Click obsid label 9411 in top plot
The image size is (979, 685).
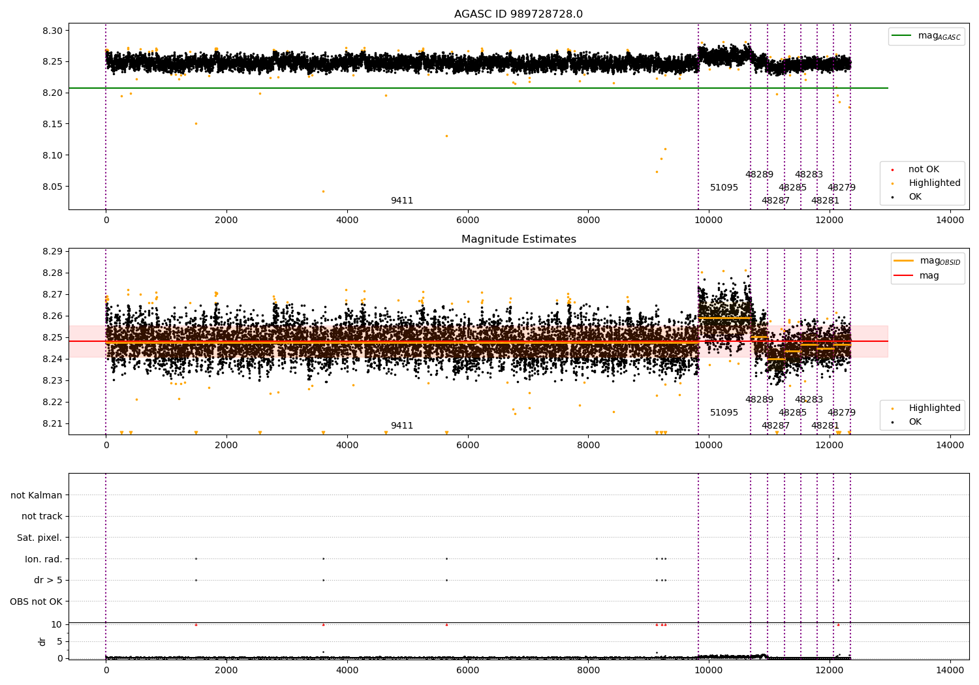click(402, 201)
